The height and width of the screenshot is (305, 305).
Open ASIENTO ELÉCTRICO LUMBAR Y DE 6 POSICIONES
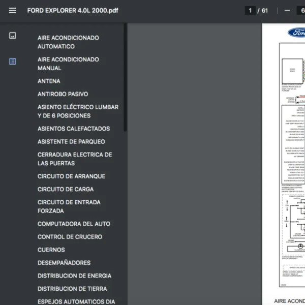(78, 111)
